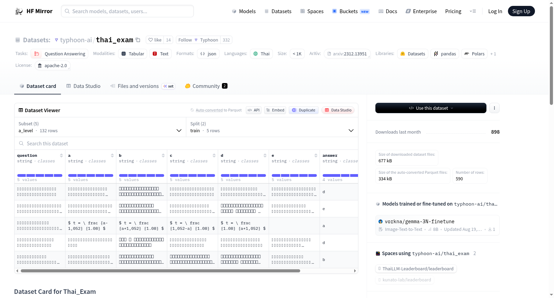Copy dataset name with the copy icon
This screenshot has width=554, height=298.
click(138, 40)
